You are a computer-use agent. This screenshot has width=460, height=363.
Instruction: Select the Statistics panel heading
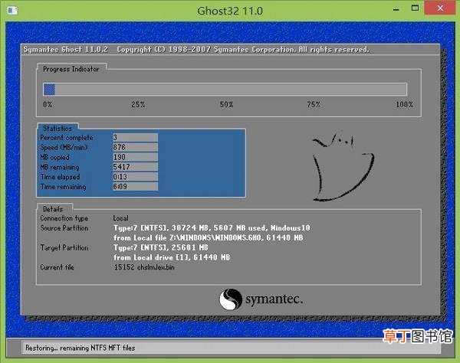tap(58, 128)
